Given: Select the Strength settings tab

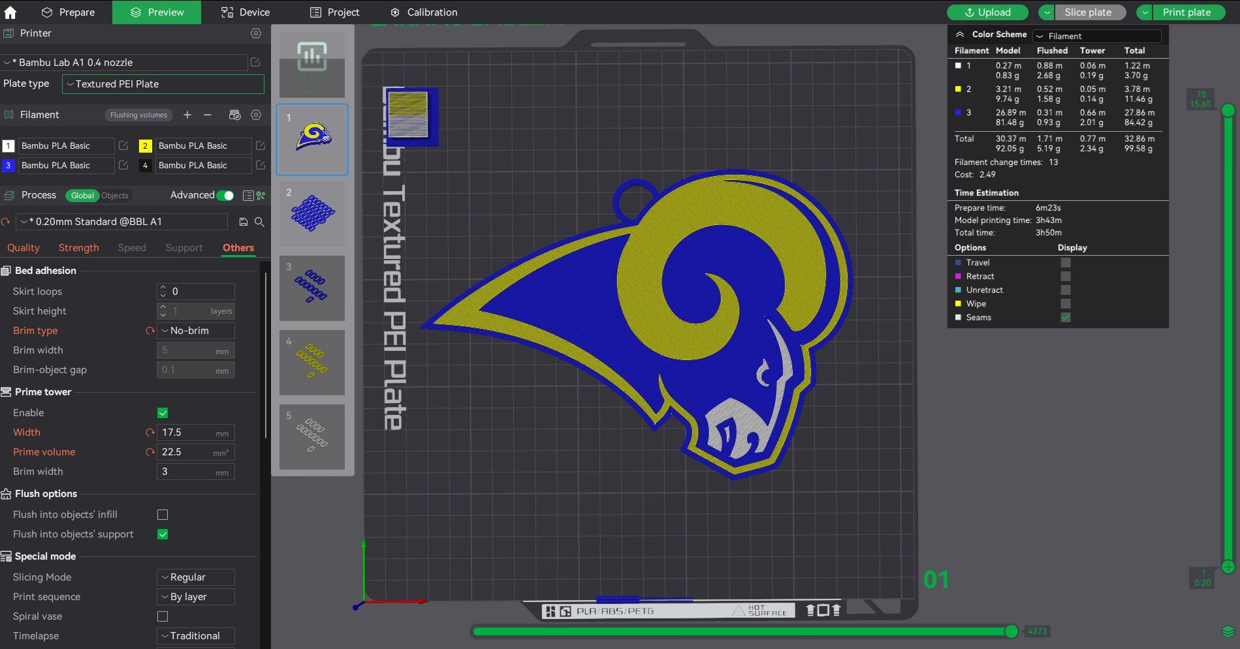Looking at the screenshot, I should (x=79, y=248).
